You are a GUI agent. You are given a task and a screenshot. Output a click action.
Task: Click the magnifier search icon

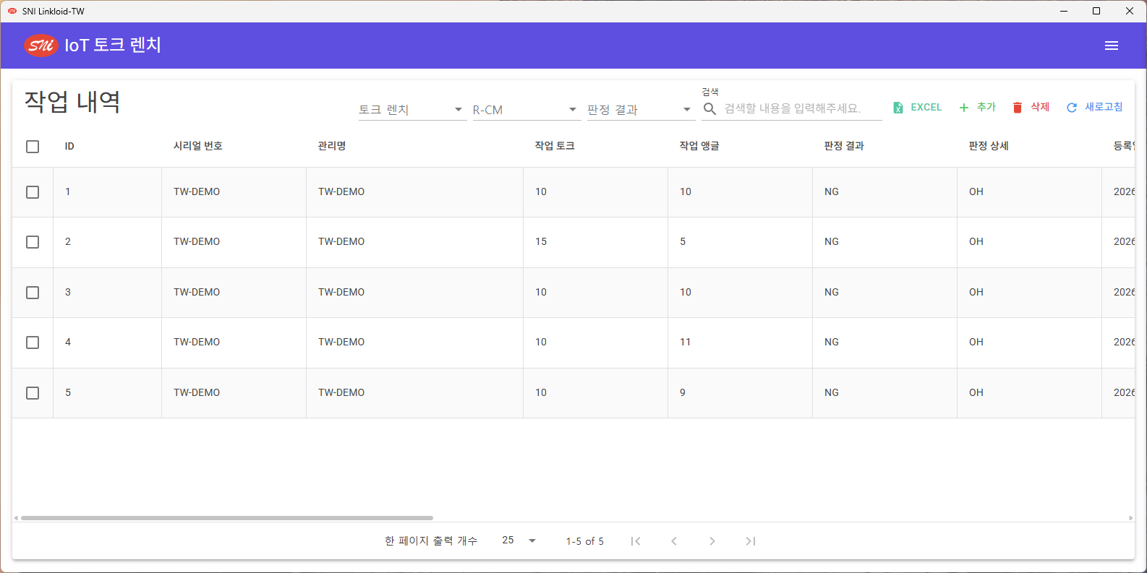[x=710, y=108]
